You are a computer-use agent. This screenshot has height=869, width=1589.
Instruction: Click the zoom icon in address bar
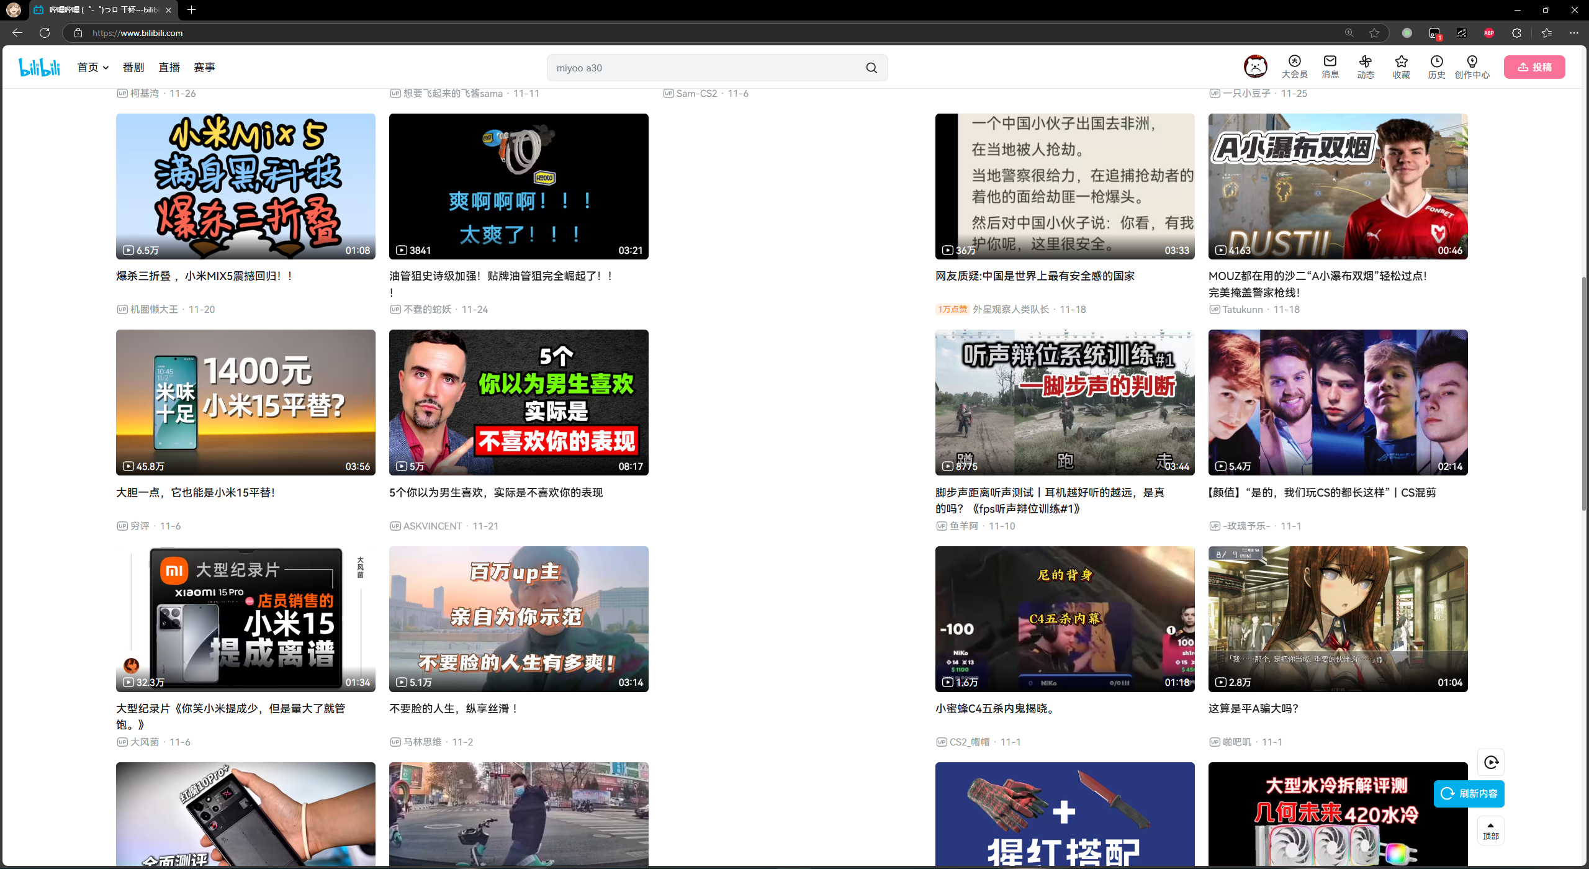point(1349,33)
